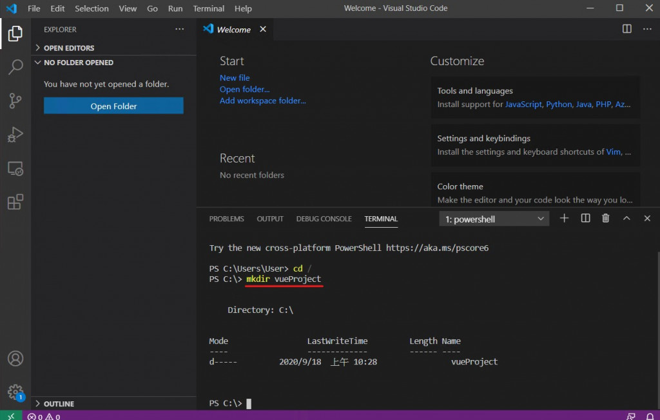The width and height of the screenshot is (660, 420).
Task: Click 'No recent folders' text
Action: pyautogui.click(x=252, y=175)
